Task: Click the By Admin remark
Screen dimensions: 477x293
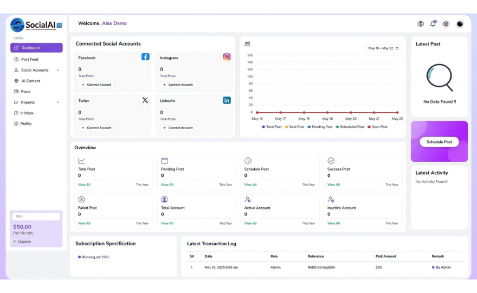Action: tap(441, 267)
